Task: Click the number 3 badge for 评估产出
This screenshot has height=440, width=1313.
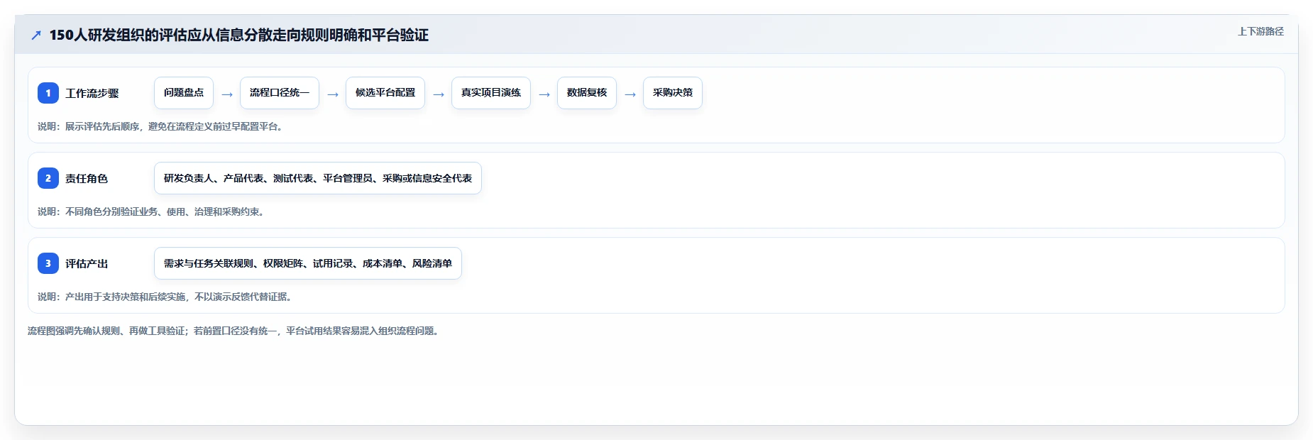Action: tap(48, 263)
